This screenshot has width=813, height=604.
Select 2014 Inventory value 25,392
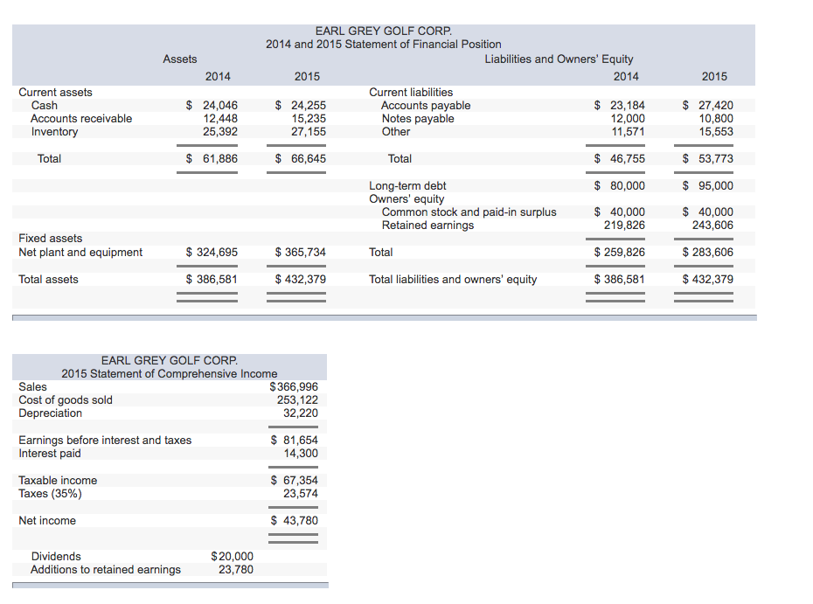click(220, 132)
